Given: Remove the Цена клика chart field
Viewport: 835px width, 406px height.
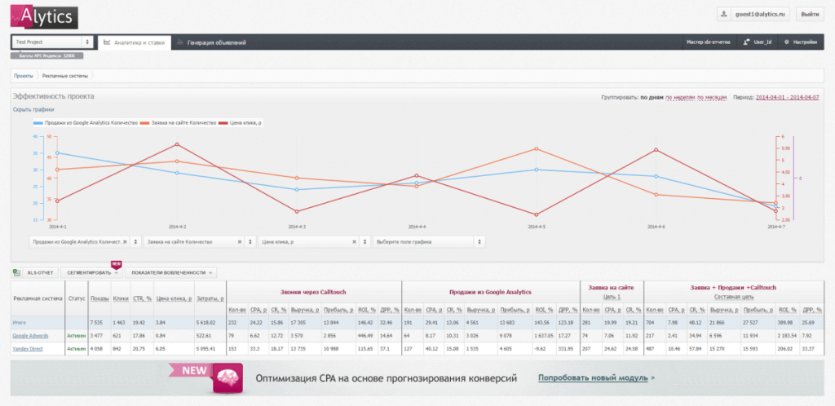Looking at the screenshot, I should (354, 241).
